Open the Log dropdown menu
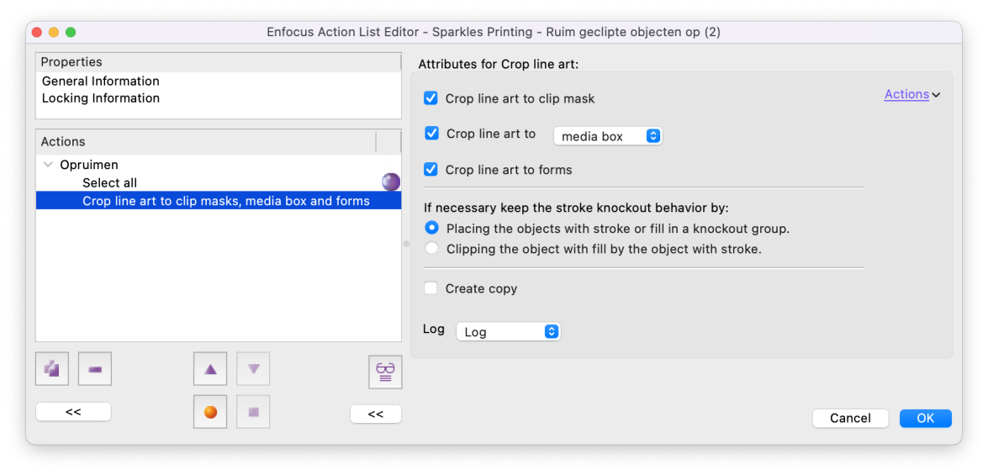988x475 pixels. 508,331
